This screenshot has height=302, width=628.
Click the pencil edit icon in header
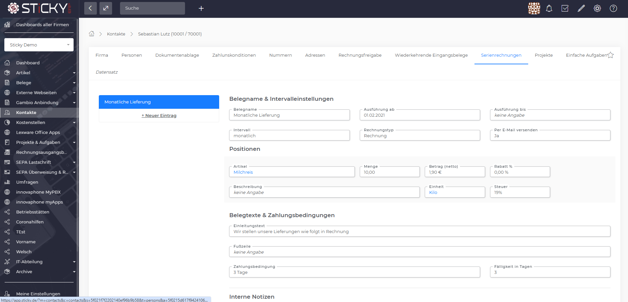tap(581, 8)
